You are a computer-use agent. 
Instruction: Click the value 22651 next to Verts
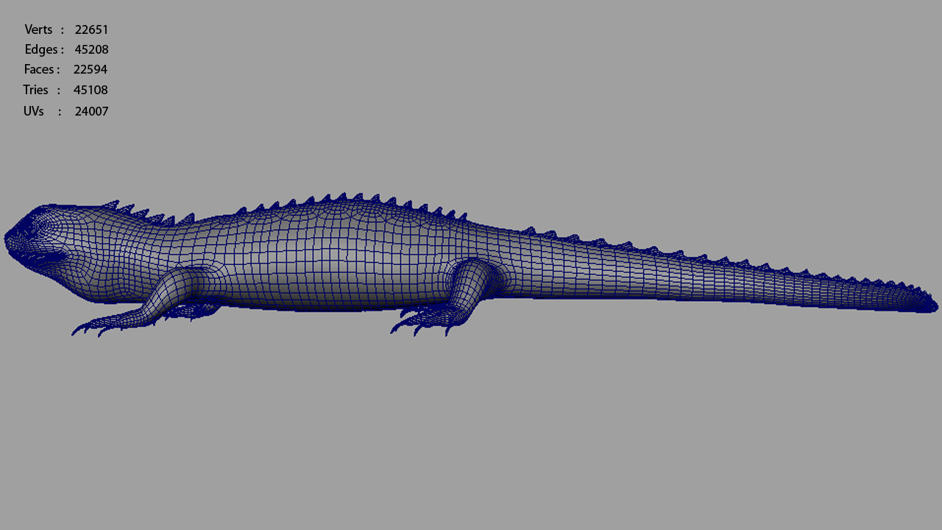point(91,29)
